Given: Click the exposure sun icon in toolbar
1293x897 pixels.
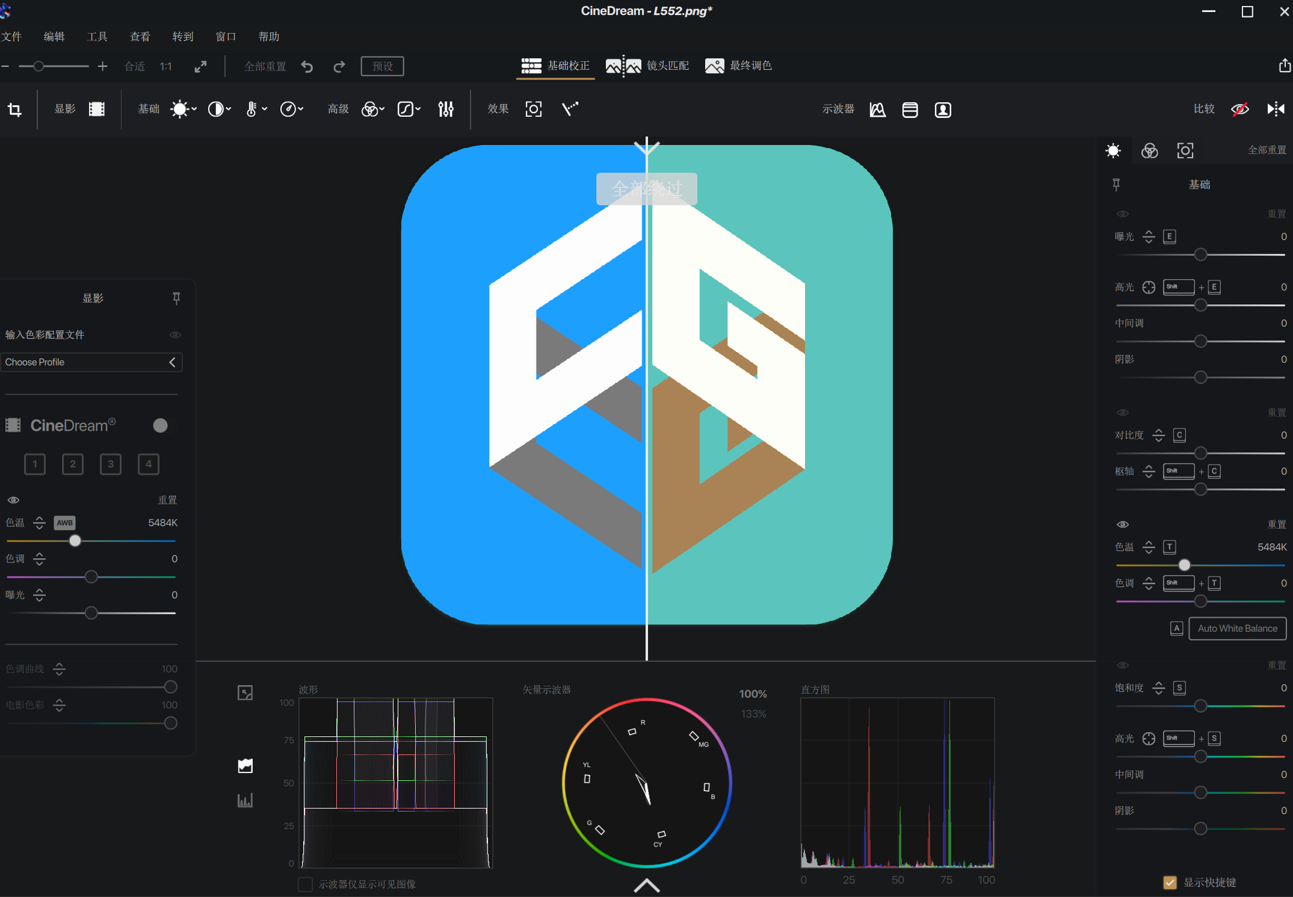Looking at the screenshot, I should (x=179, y=109).
